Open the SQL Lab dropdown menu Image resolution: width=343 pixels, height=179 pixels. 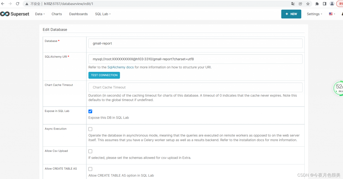[x=103, y=14]
